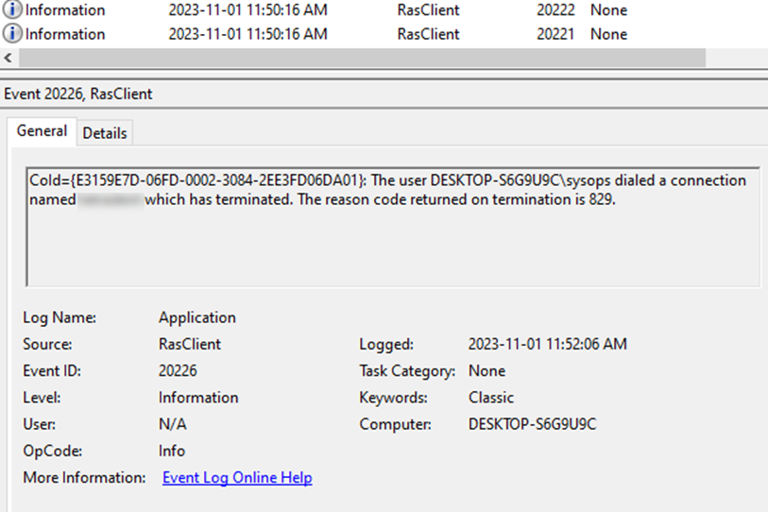Click the left arrow of the horizontal scrollbar
The width and height of the screenshot is (768, 512).
tap(9, 58)
